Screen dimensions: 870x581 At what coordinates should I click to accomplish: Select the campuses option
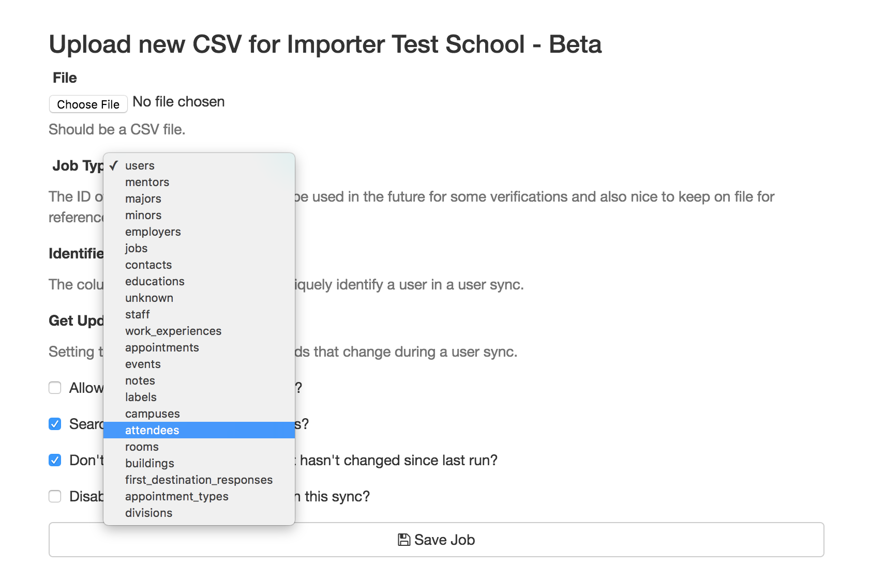point(199,414)
